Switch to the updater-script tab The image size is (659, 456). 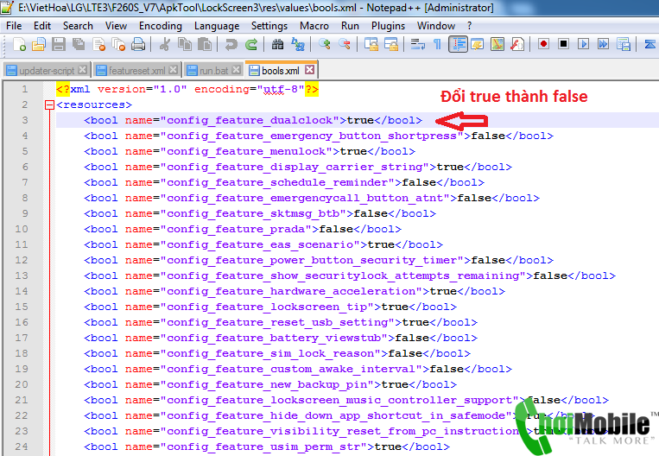pos(47,71)
